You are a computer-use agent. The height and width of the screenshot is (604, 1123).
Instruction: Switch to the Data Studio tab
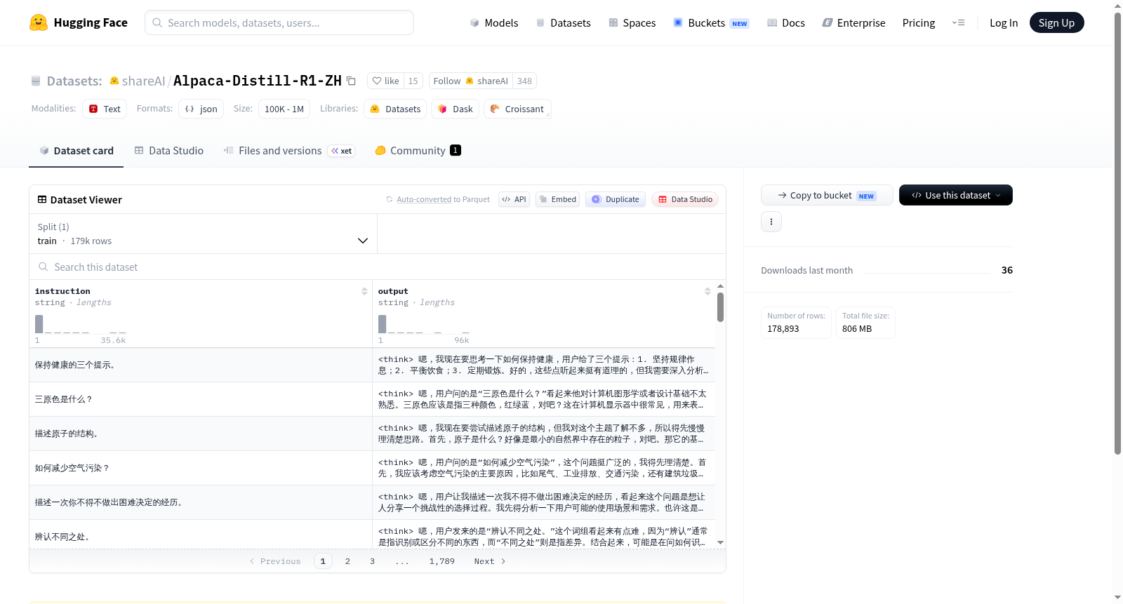tap(169, 150)
